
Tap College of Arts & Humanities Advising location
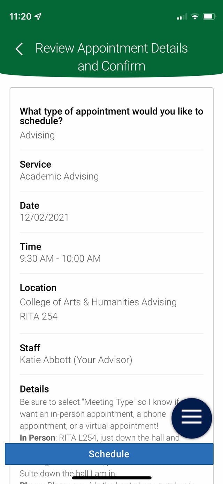point(98,302)
